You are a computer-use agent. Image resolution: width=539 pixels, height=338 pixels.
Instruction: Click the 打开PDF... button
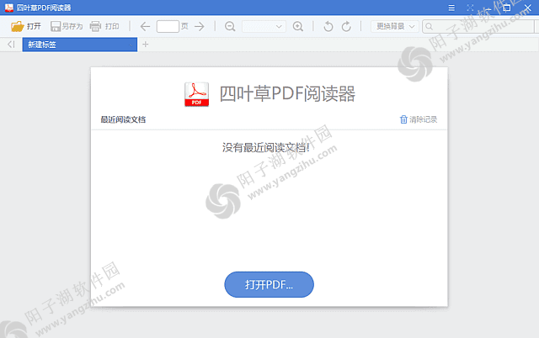pyautogui.click(x=269, y=284)
